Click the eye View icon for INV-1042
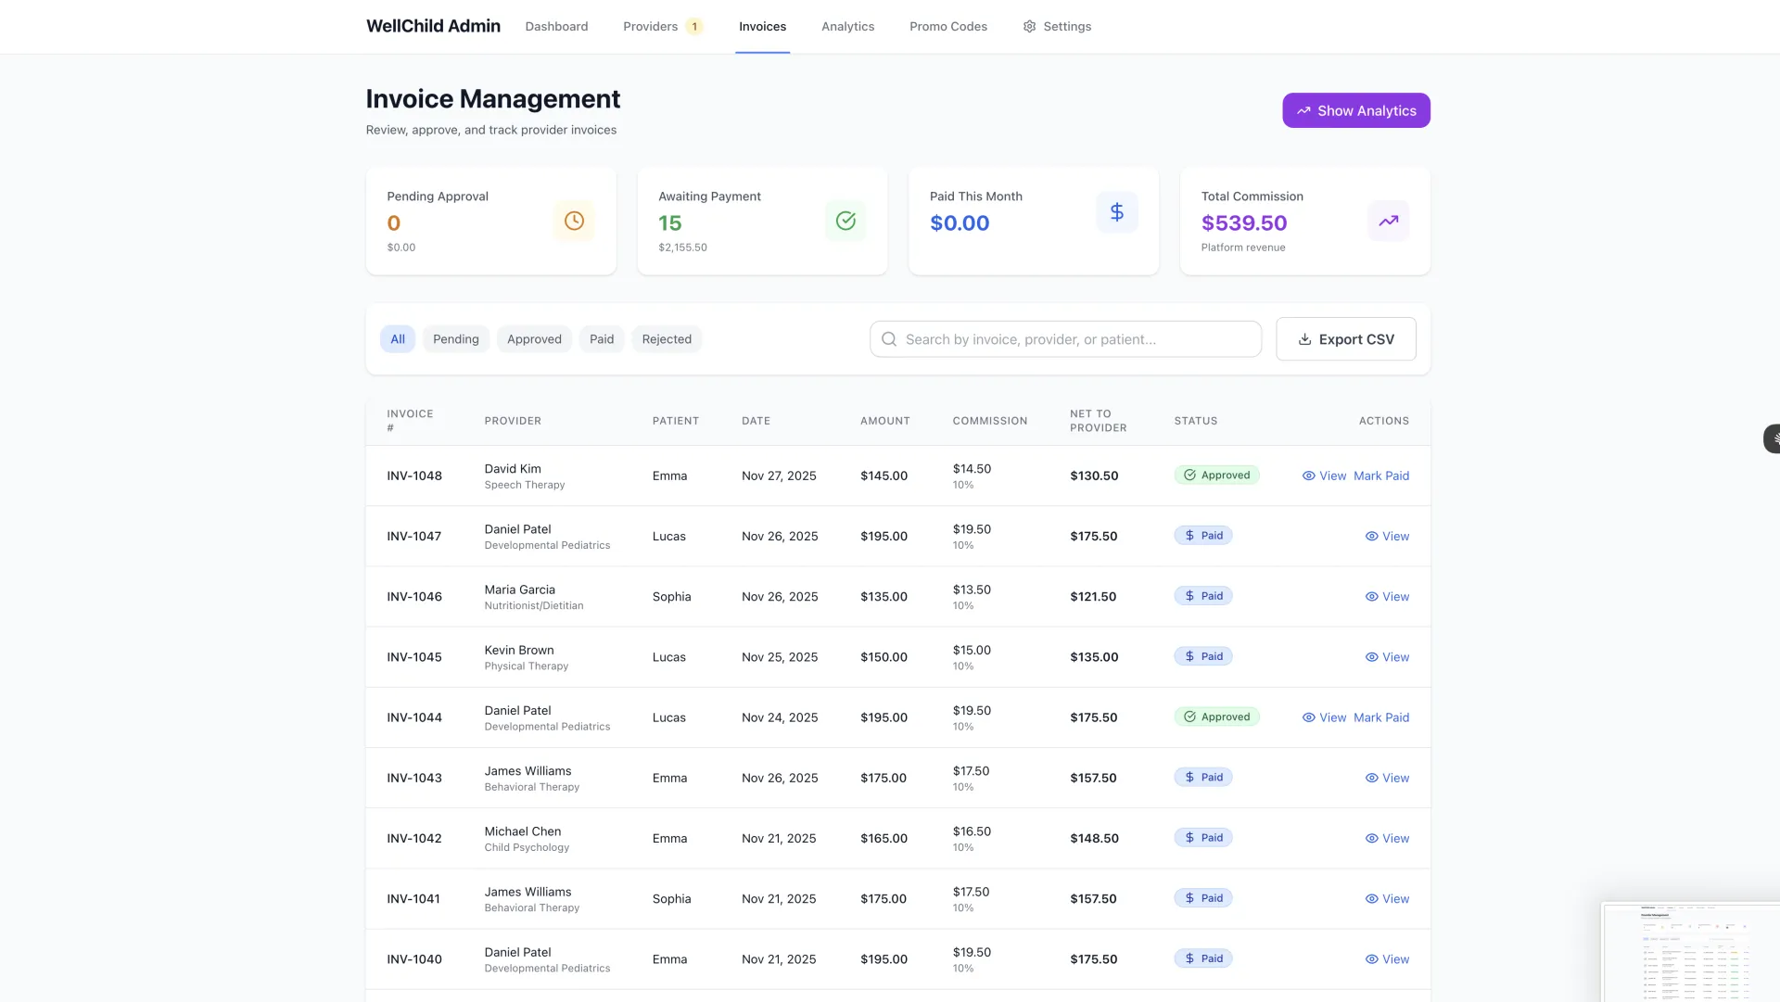This screenshot has height=1002, width=1780. click(x=1370, y=838)
